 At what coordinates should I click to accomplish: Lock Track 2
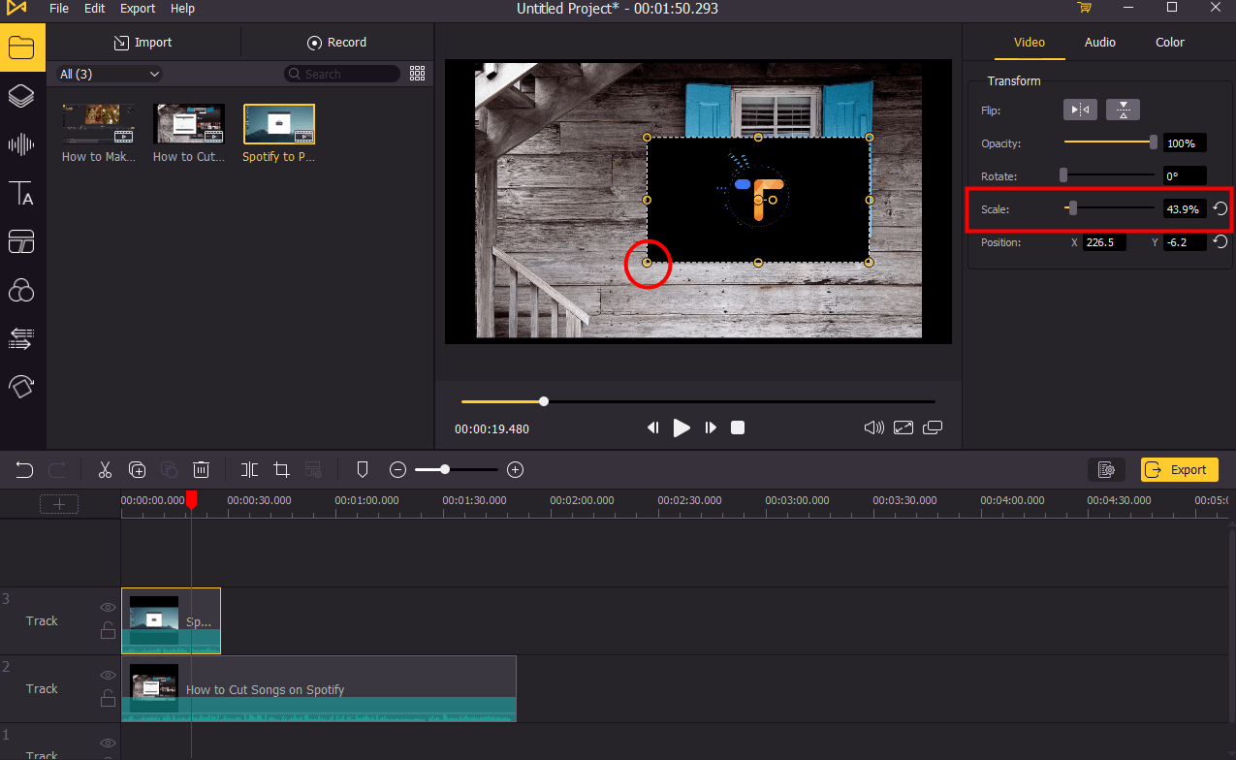(x=108, y=698)
